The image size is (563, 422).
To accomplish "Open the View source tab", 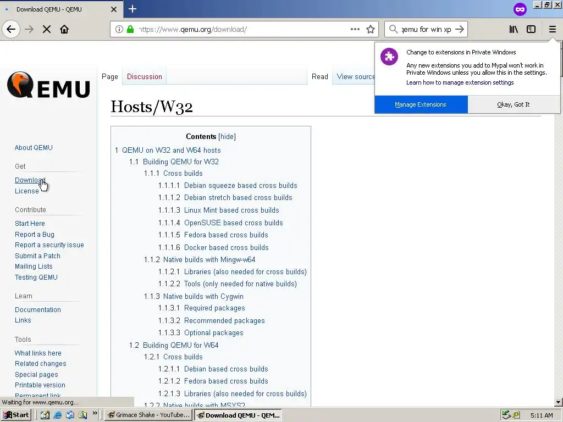I will (x=356, y=76).
